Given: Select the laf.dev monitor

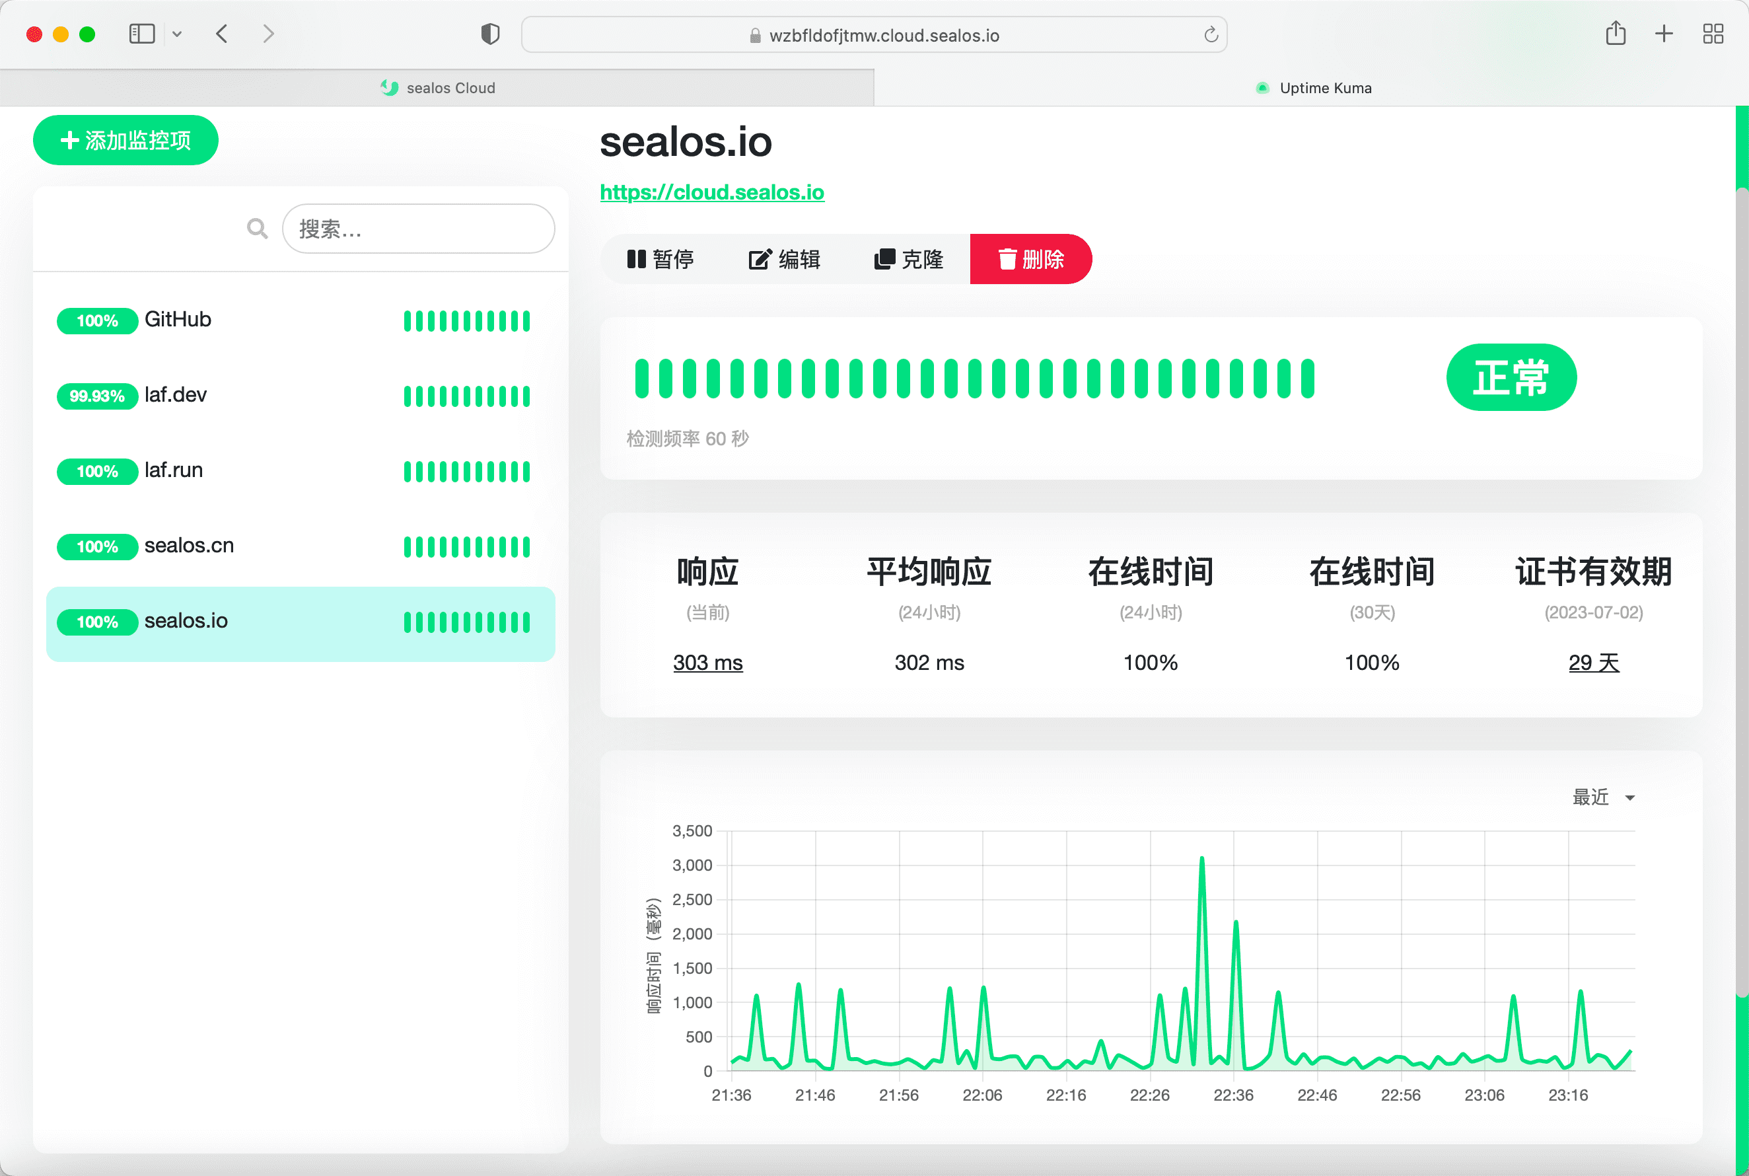Looking at the screenshot, I should [x=301, y=396].
